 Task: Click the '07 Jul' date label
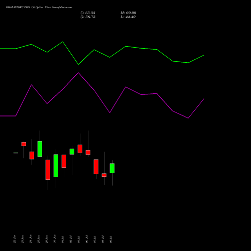coord(95,239)
